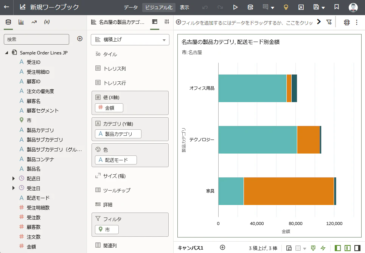Screen dimensions: 365x253
Task: Expand the filter bar chevron arrow
Action: click(319, 22)
